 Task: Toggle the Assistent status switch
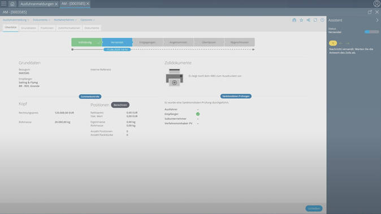(371, 32)
